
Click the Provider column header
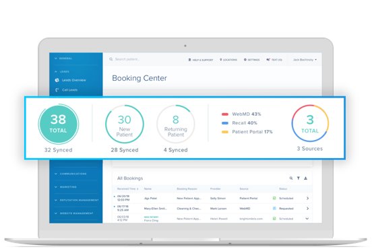(x=215, y=188)
